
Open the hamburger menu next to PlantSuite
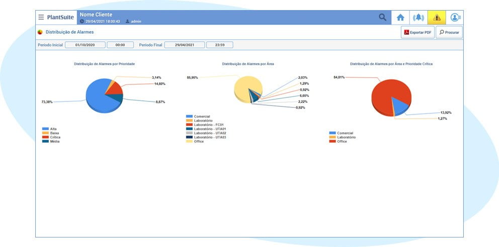(41, 17)
